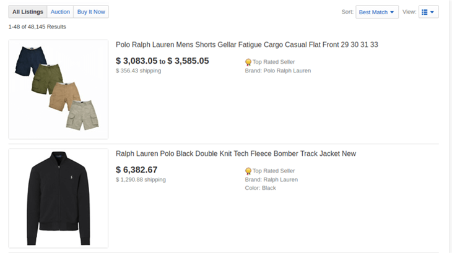Viewport: 452px width, 253px height.
Task: Click the cargo shorts product thumbnail
Action: click(x=58, y=89)
